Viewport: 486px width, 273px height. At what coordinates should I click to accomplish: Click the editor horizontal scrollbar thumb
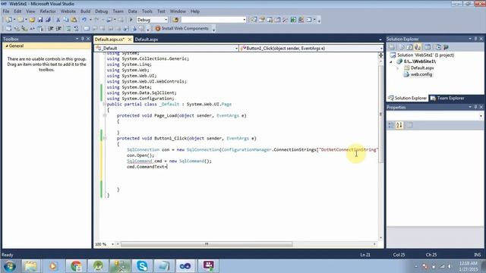coord(207,244)
